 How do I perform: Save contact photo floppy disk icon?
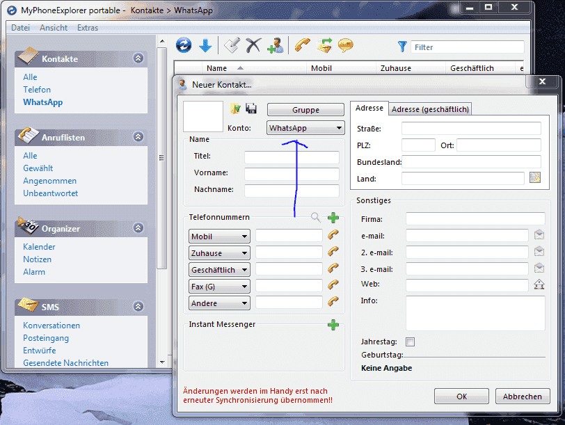251,108
